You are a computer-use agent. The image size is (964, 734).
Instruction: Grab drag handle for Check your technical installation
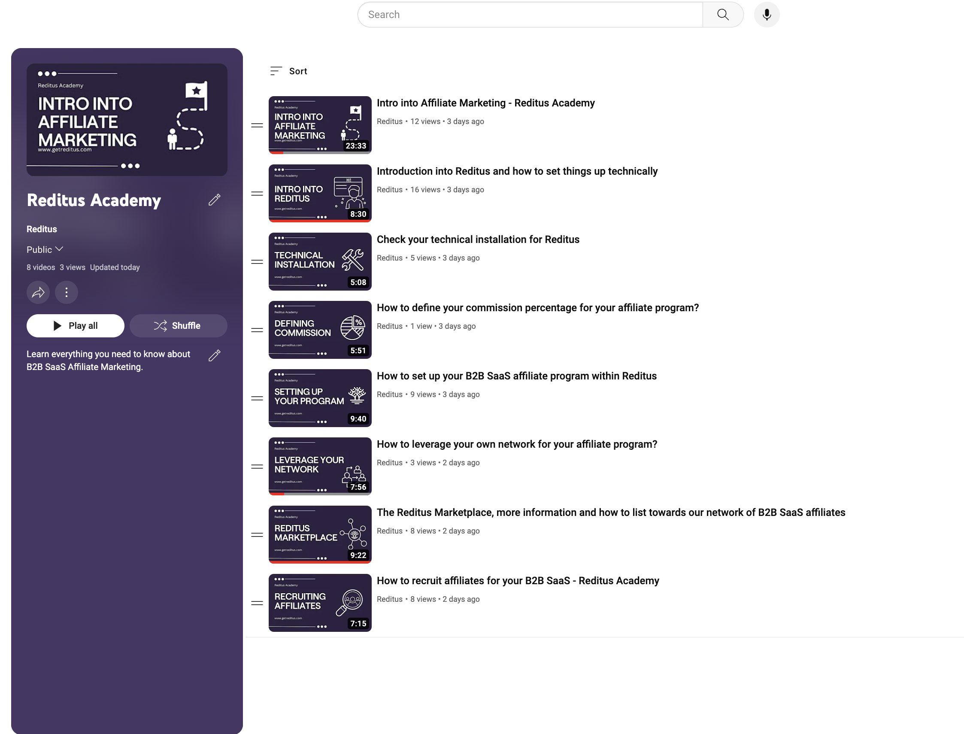(257, 262)
